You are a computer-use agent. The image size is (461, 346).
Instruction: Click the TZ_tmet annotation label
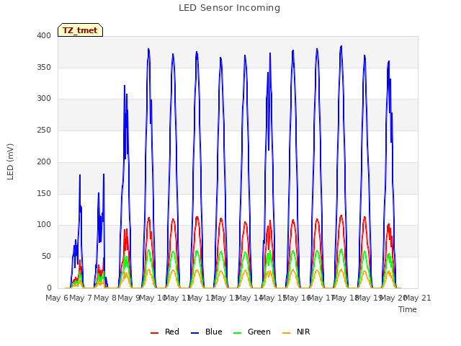pos(80,30)
